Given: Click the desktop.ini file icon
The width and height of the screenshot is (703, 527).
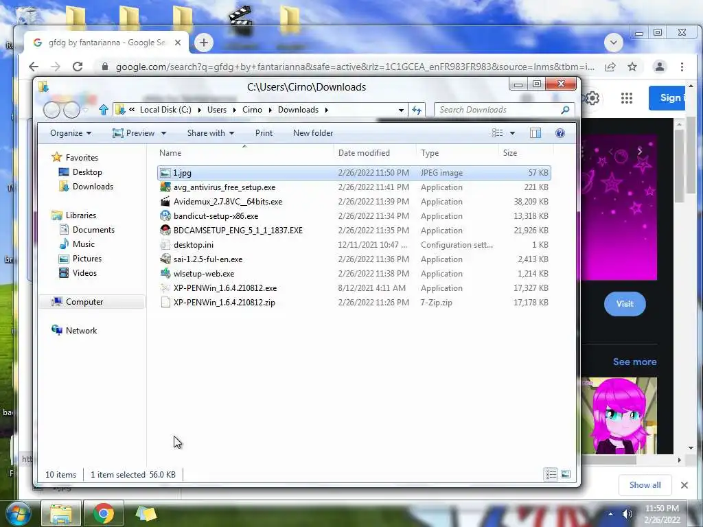Looking at the screenshot, I should tap(165, 245).
